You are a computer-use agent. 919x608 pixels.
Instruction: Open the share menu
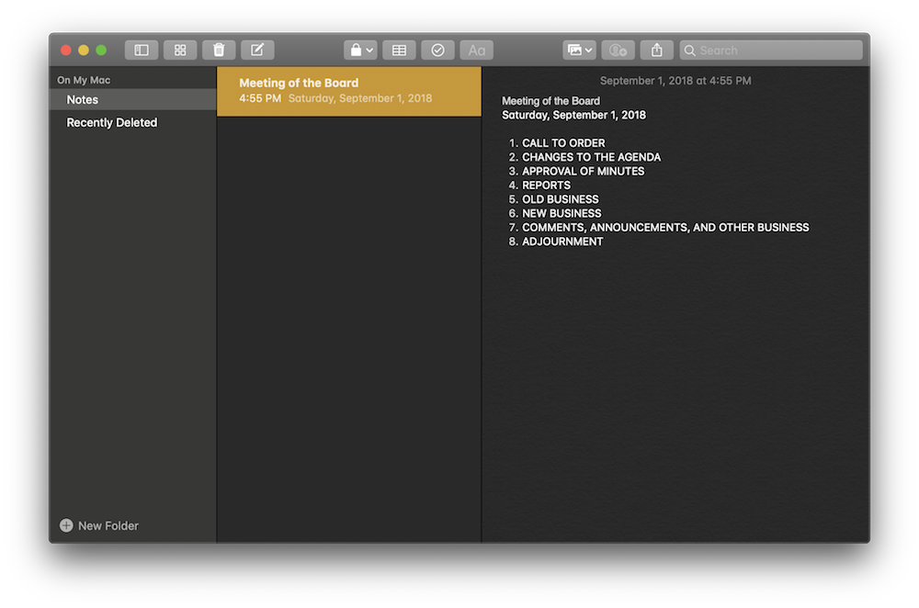656,51
